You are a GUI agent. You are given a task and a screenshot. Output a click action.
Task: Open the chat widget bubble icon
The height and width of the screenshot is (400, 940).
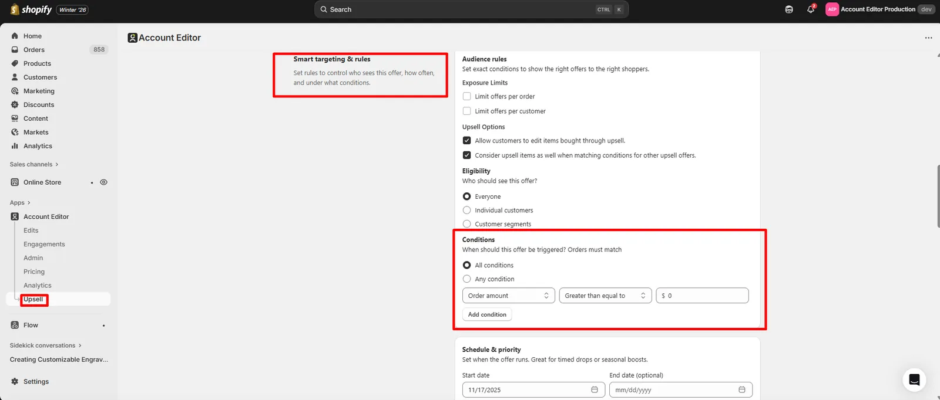click(x=914, y=379)
